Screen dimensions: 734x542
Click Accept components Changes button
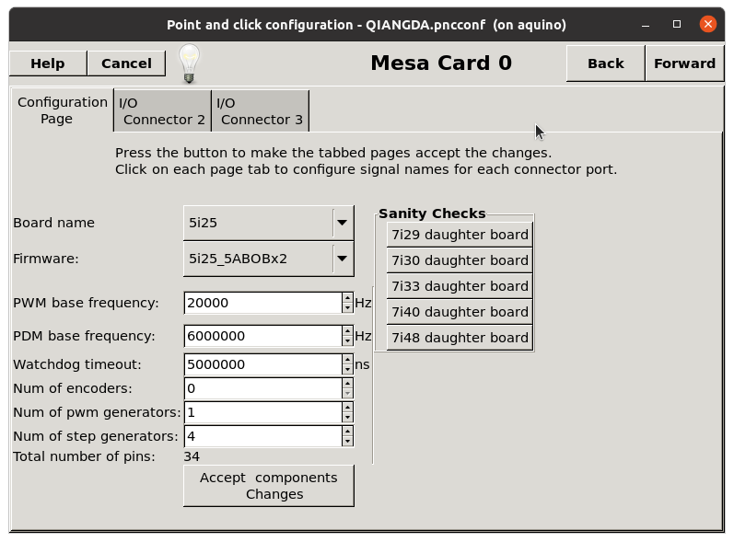tap(269, 486)
